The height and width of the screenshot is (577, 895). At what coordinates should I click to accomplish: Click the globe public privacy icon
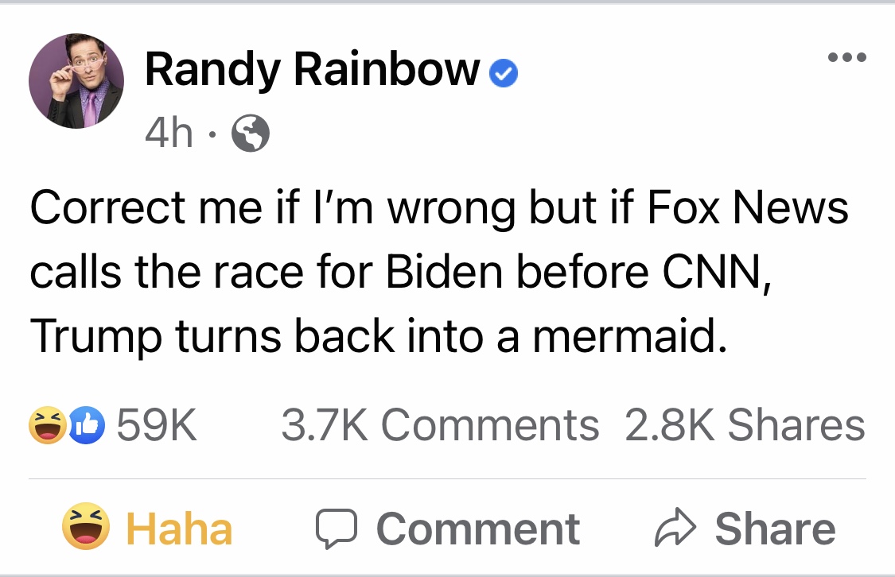[250, 134]
